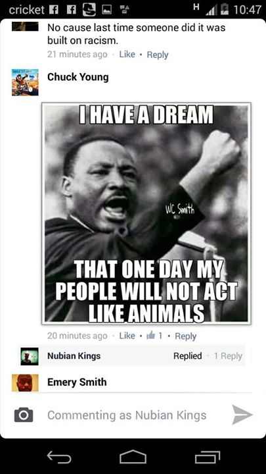This screenshot has height=474, width=266.
Task: Open Chuck Young's name link
Action: coord(78,77)
